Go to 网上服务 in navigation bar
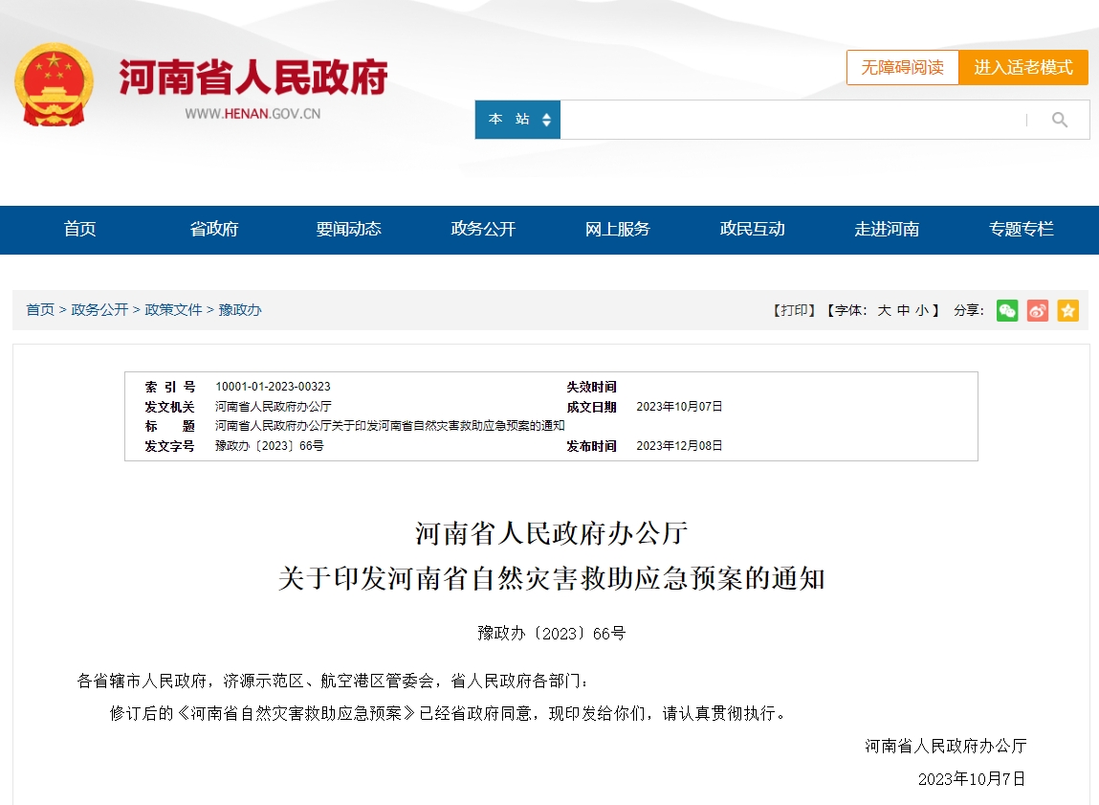The width and height of the screenshot is (1099, 805). [x=617, y=229]
